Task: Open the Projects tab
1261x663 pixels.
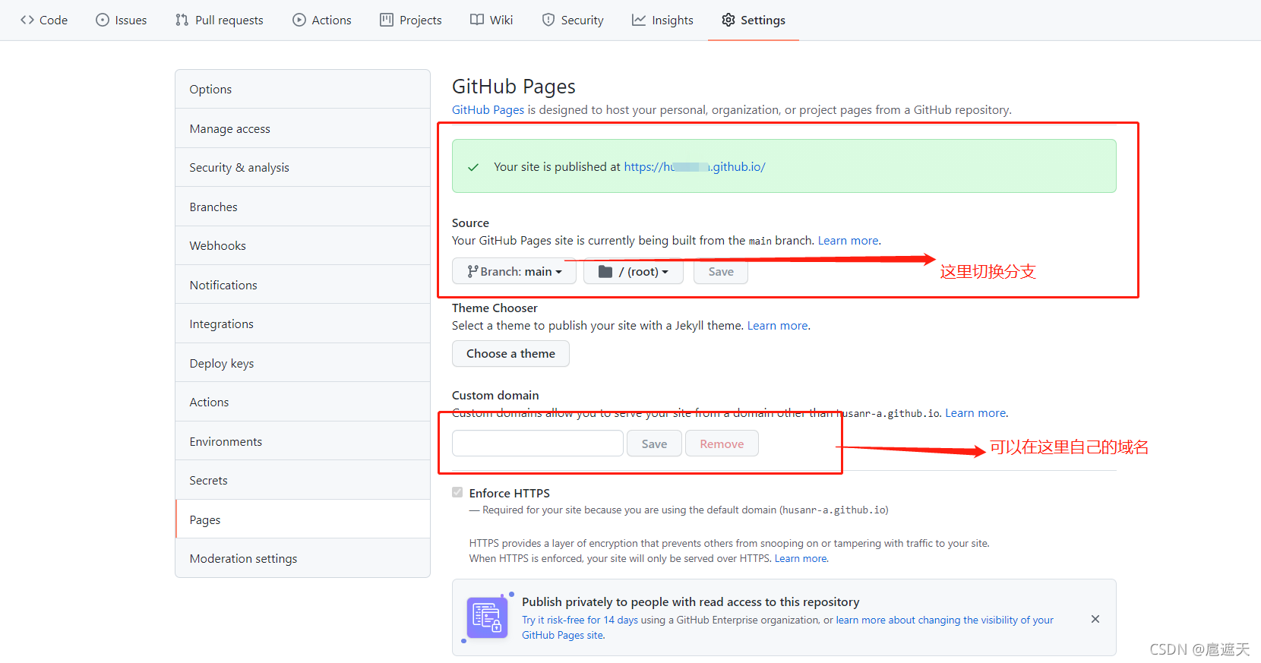Action: tap(411, 20)
